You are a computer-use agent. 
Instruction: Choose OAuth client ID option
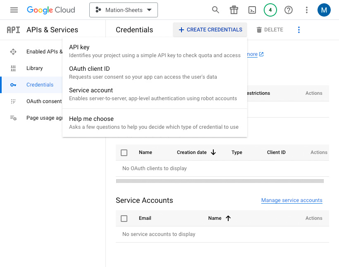(x=155, y=72)
